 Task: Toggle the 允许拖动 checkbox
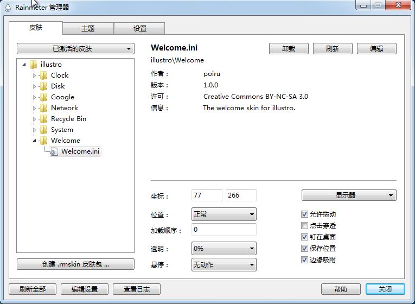point(304,214)
